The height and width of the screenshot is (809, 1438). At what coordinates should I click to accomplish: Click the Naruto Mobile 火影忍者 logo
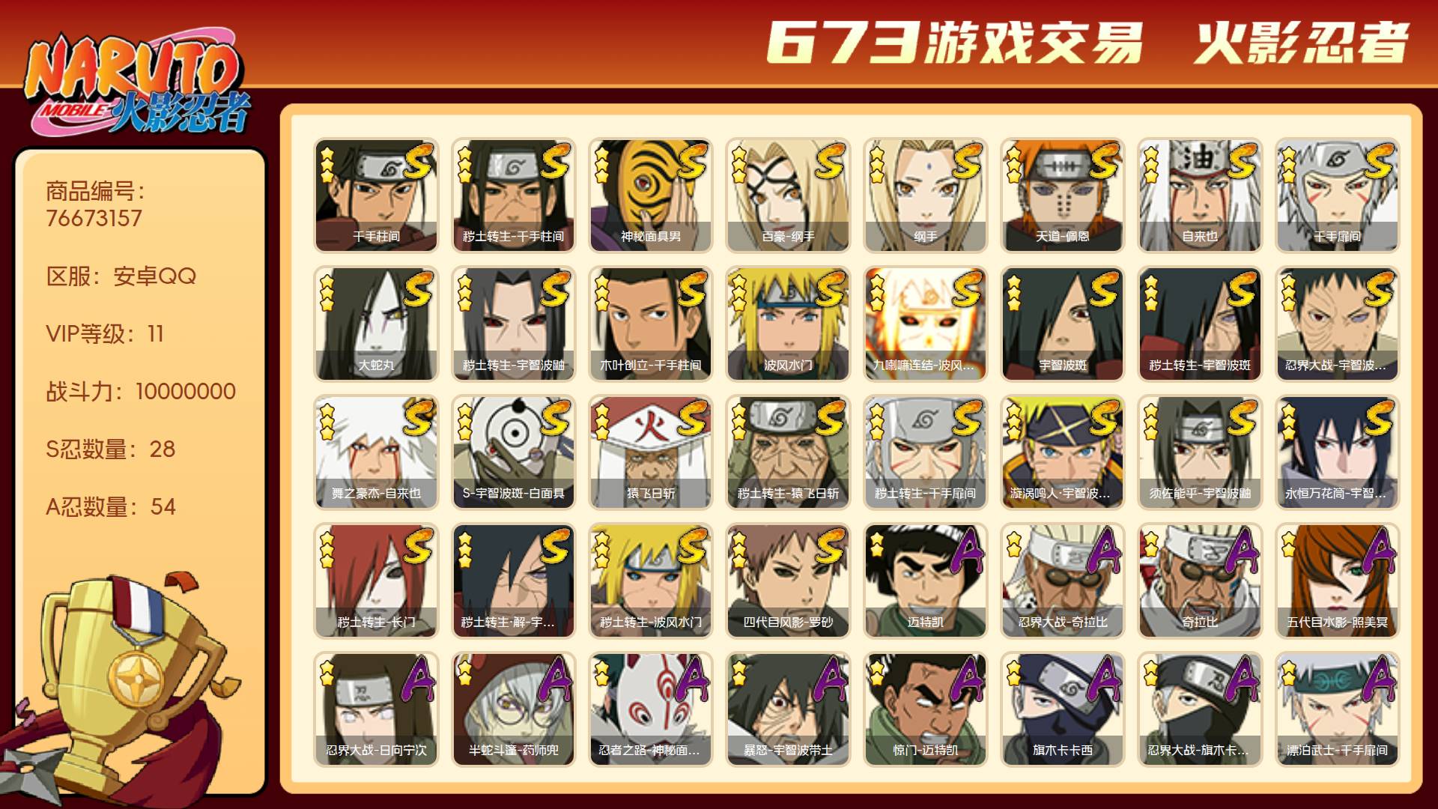pos(139,84)
